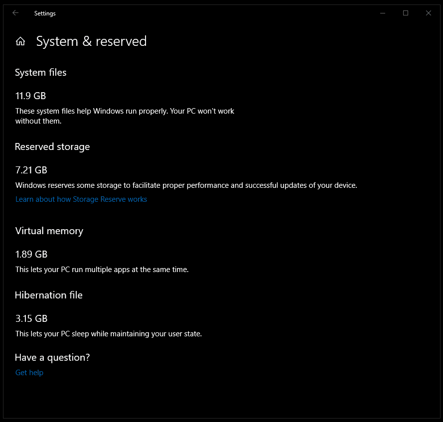
Task: Click the 'System & reserved' page heading
Action: coord(91,41)
